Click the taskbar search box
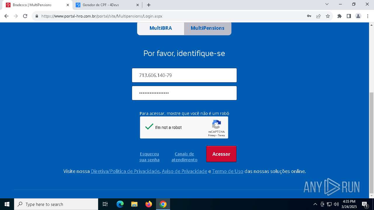The image size is (374, 210). pos(56,204)
